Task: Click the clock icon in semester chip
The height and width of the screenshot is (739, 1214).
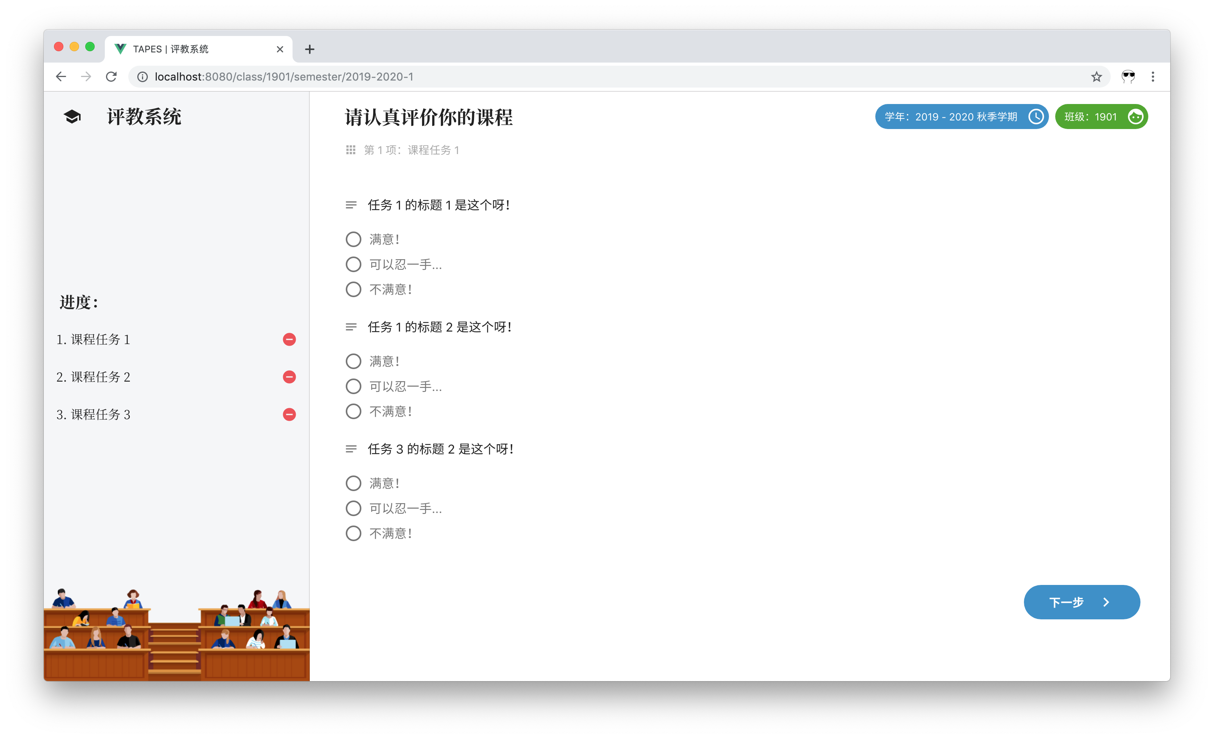Action: 1036,117
